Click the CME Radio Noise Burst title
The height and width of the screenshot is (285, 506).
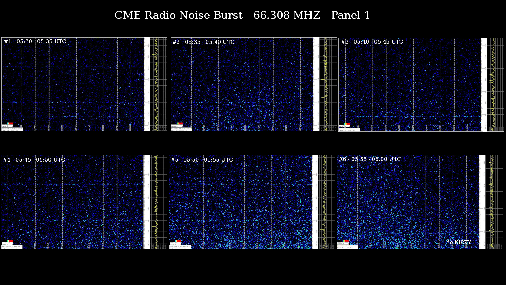242,15
